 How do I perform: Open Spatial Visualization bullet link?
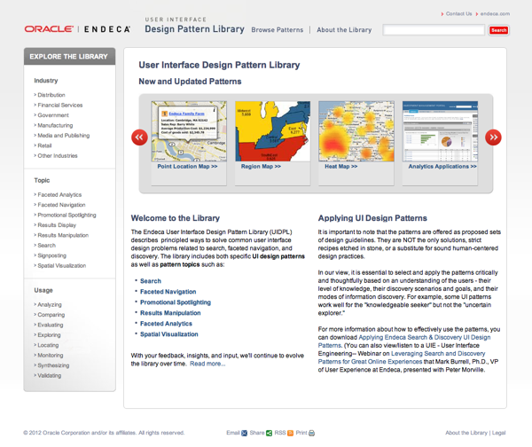(169, 334)
